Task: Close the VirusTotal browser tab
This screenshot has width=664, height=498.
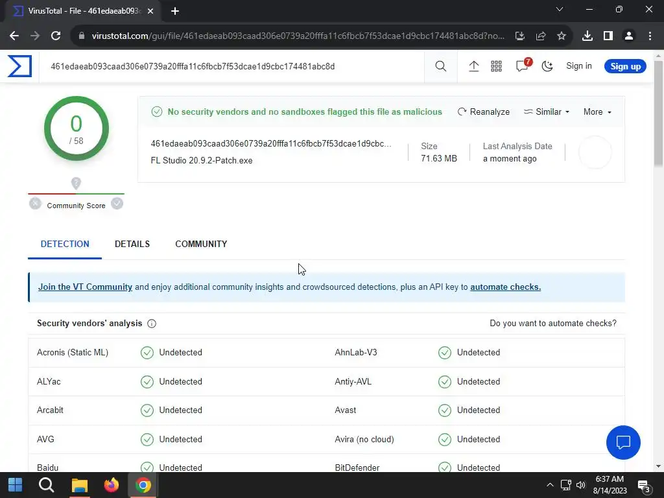Action: (x=150, y=11)
